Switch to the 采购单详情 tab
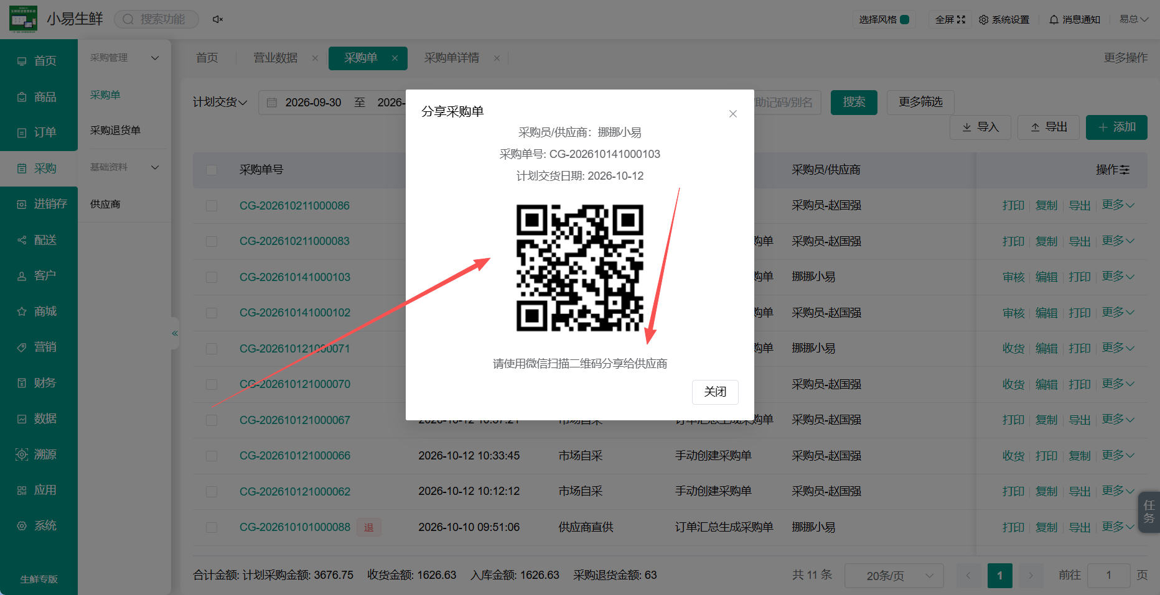 452,58
